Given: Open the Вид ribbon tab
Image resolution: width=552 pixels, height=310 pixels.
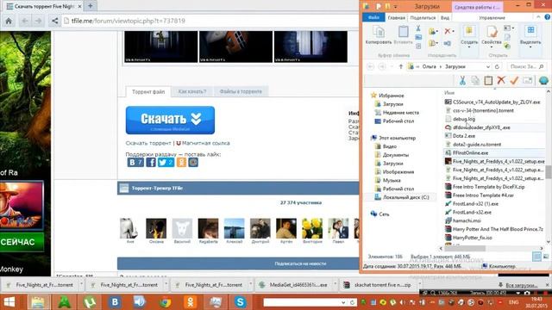Looking at the screenshot, I should coord(445,17).
